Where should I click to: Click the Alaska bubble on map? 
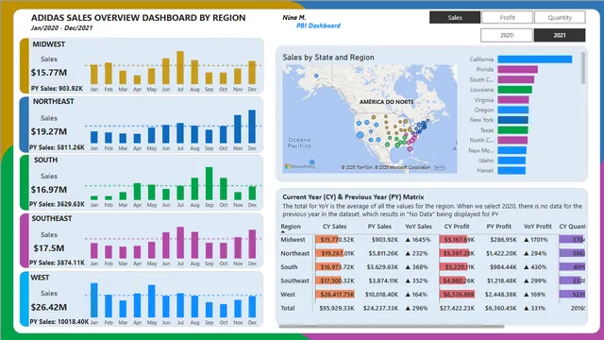click(x=316, y=76)
